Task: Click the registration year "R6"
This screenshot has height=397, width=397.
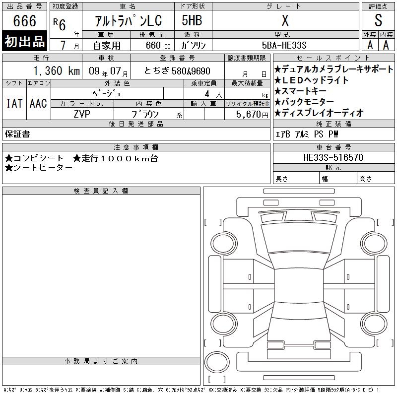Action: 60,24
